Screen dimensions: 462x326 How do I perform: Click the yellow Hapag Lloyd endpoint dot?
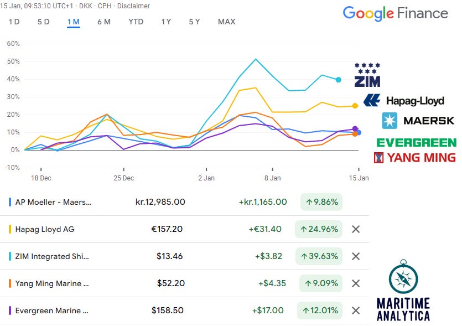[355, 106]
